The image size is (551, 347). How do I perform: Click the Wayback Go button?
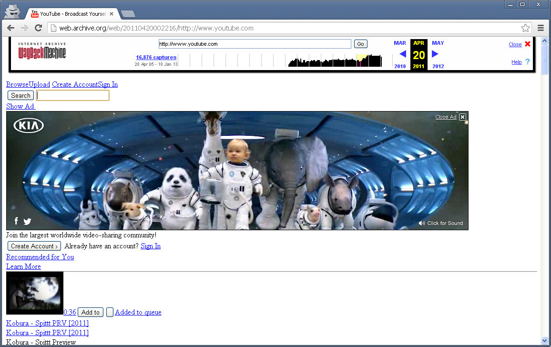(x=360, y=44)
